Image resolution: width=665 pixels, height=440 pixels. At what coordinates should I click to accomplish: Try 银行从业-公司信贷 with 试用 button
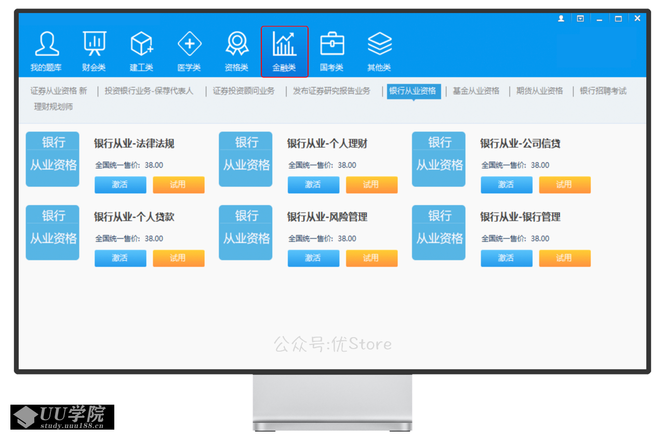565,184
